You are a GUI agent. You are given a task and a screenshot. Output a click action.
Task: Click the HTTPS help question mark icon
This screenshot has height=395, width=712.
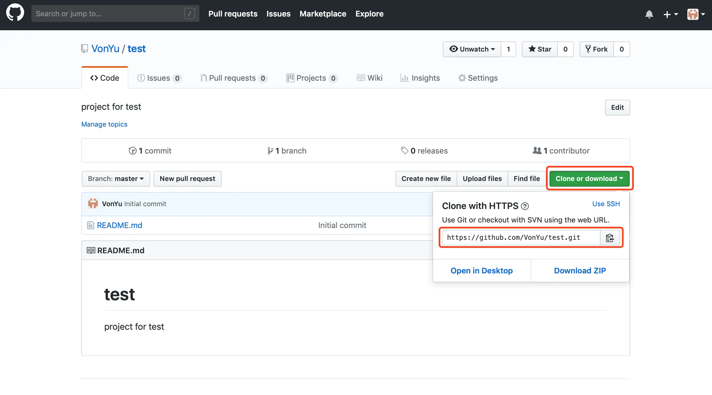click(525, 206)
